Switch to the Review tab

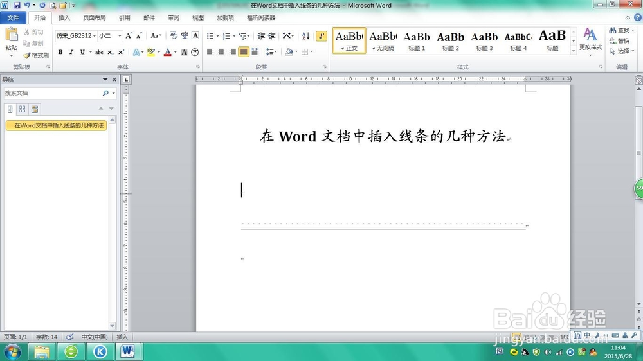(x=174, y=17)
